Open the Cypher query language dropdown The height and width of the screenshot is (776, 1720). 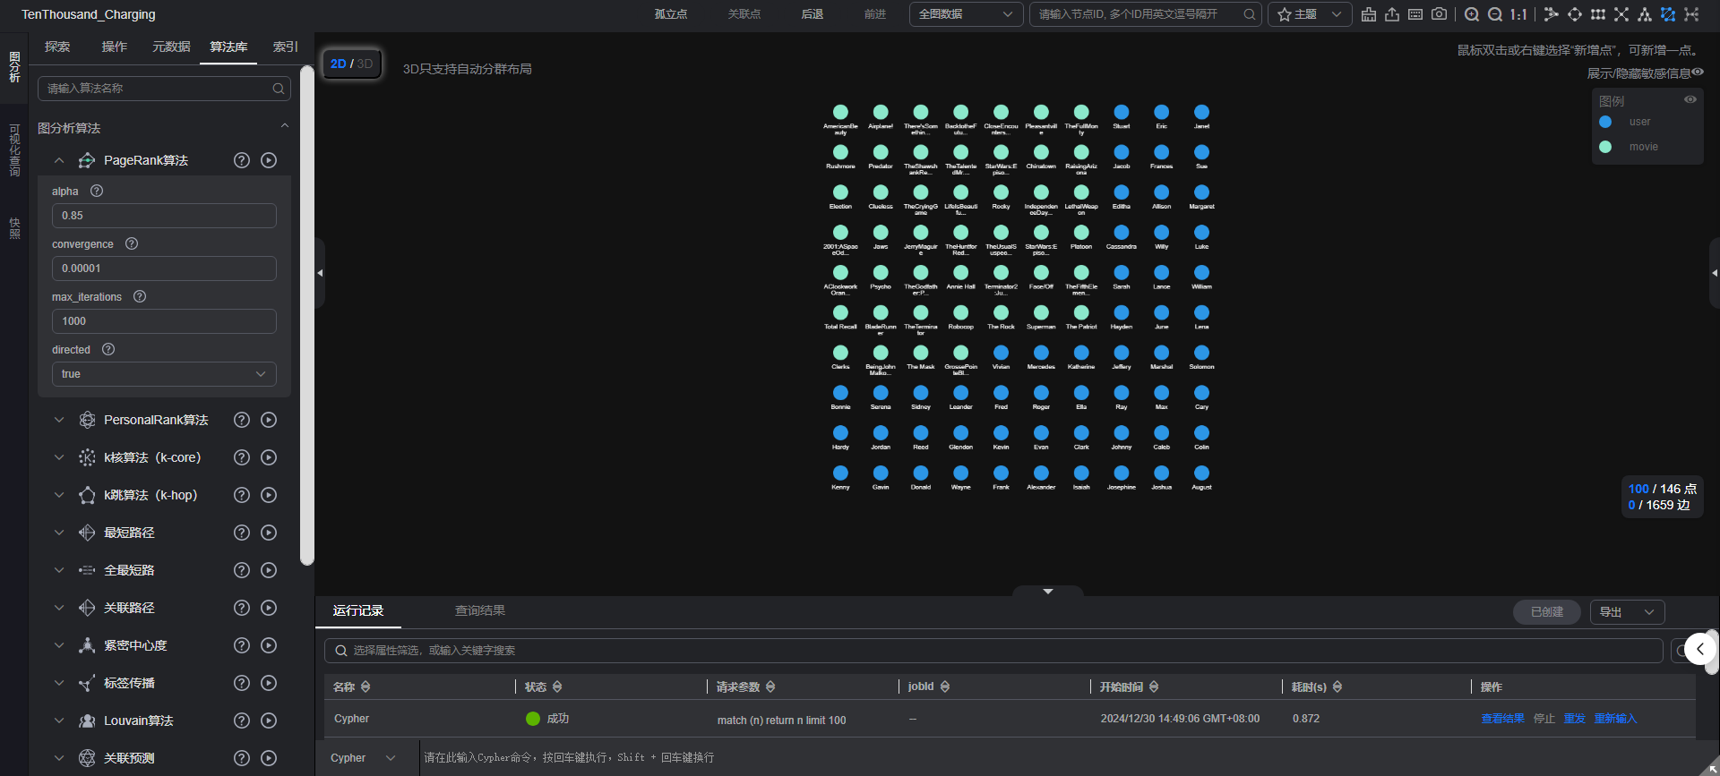(x=362, y=758)
